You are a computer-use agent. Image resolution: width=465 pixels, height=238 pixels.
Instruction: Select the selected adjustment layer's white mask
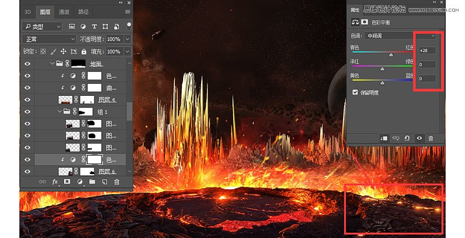click(x=94, y=160)
